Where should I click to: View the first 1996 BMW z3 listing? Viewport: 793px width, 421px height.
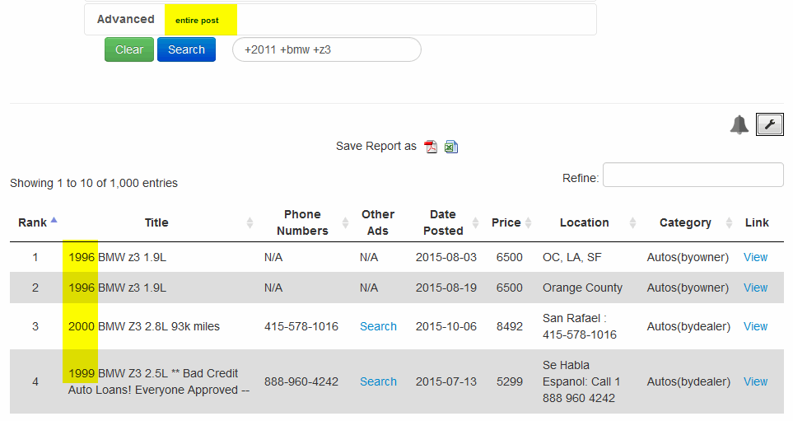(756, 257)
